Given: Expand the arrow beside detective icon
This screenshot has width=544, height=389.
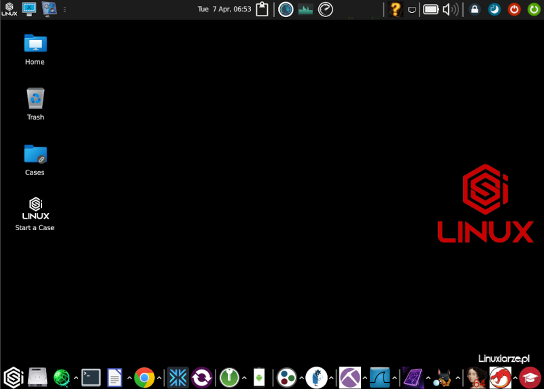Looking at the screenshot, I should click(x=331, y=377).
